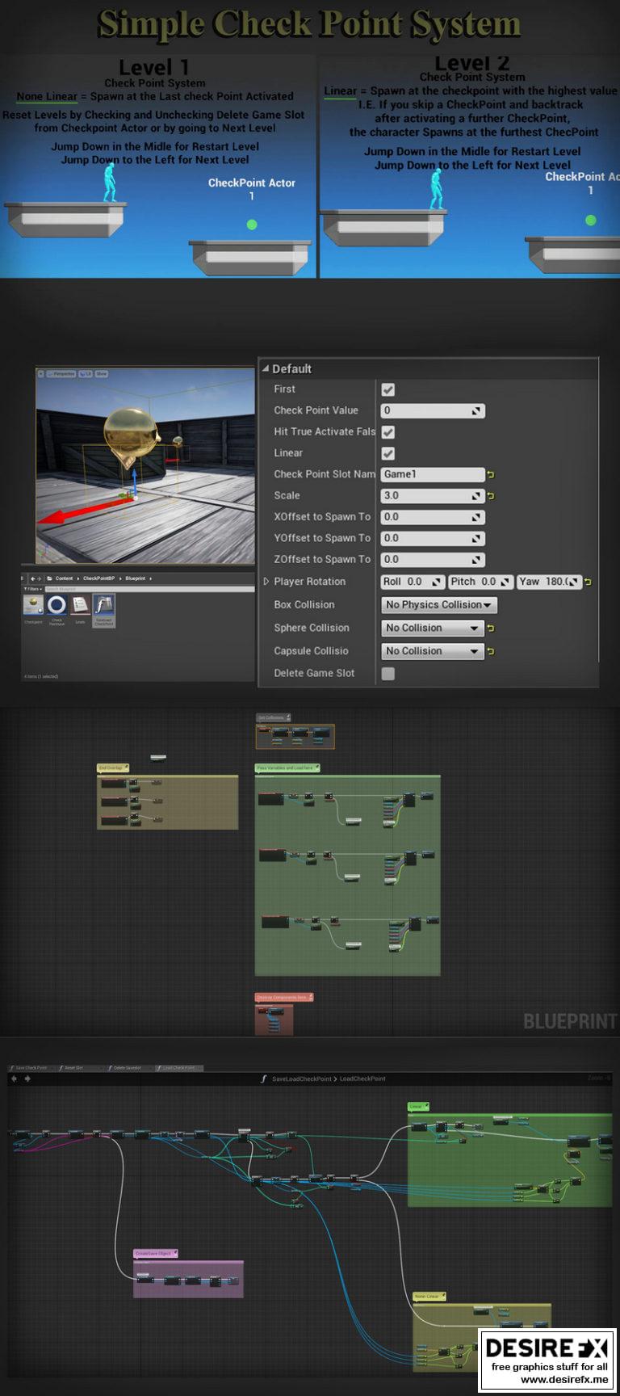
Task: Click the XOffset to Spawn To field
Action: 433,516
